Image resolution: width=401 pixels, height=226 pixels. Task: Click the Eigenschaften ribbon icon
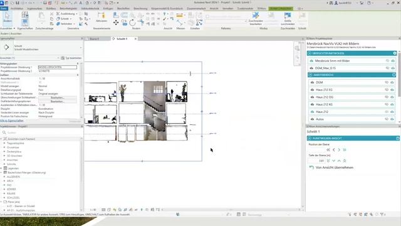(25, 19)
